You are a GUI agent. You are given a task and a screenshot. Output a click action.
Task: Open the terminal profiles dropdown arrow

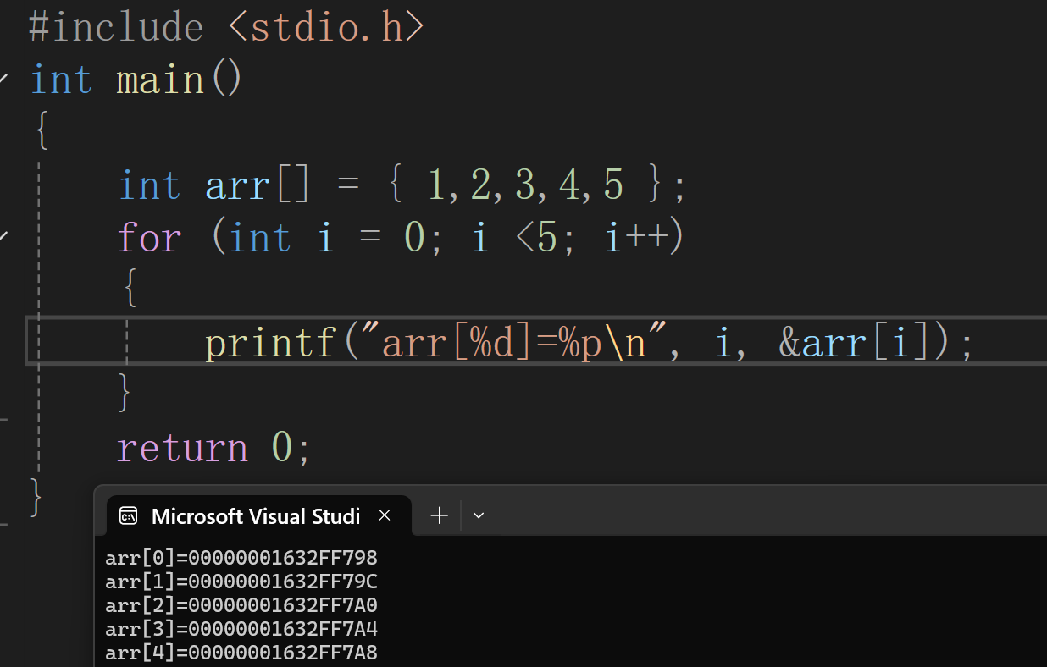pyautogui.click(x=479, y=515)
